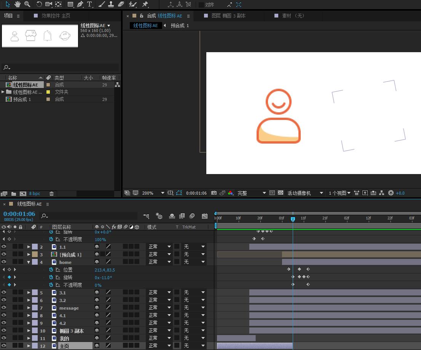
Task: Delete selected item with trash icon
Action: (52, 193)
